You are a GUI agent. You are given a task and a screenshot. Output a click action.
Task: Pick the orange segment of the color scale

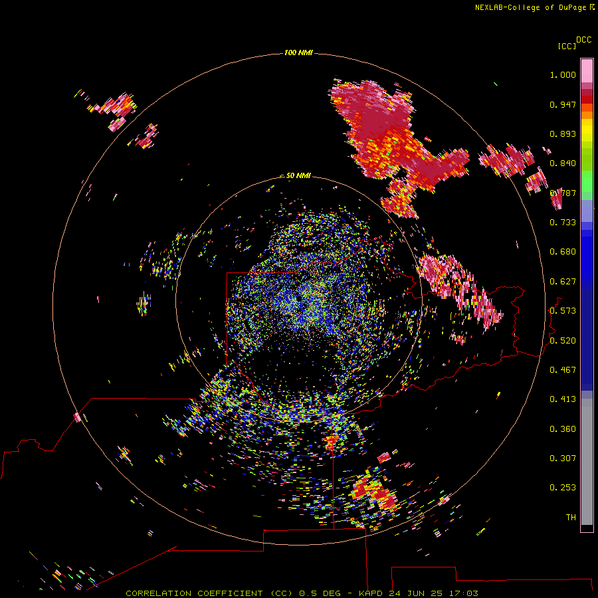[587, 115]
